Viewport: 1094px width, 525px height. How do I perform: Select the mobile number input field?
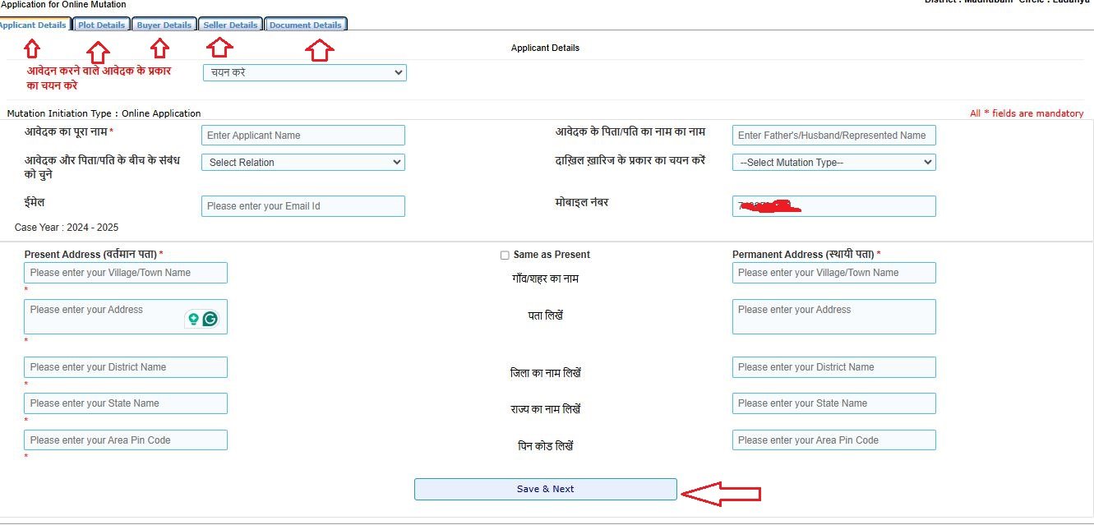tap(833, 206)
